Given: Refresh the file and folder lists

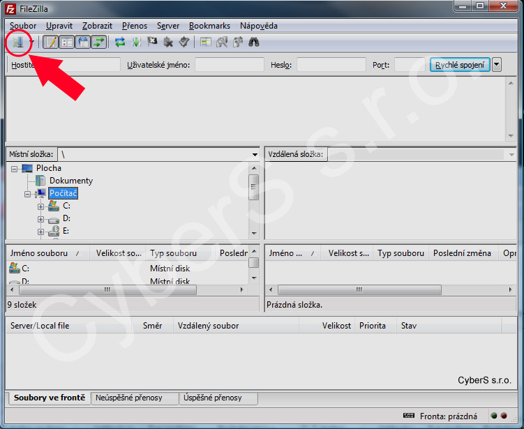Looking at the screenshot, I should click(120, 42).
